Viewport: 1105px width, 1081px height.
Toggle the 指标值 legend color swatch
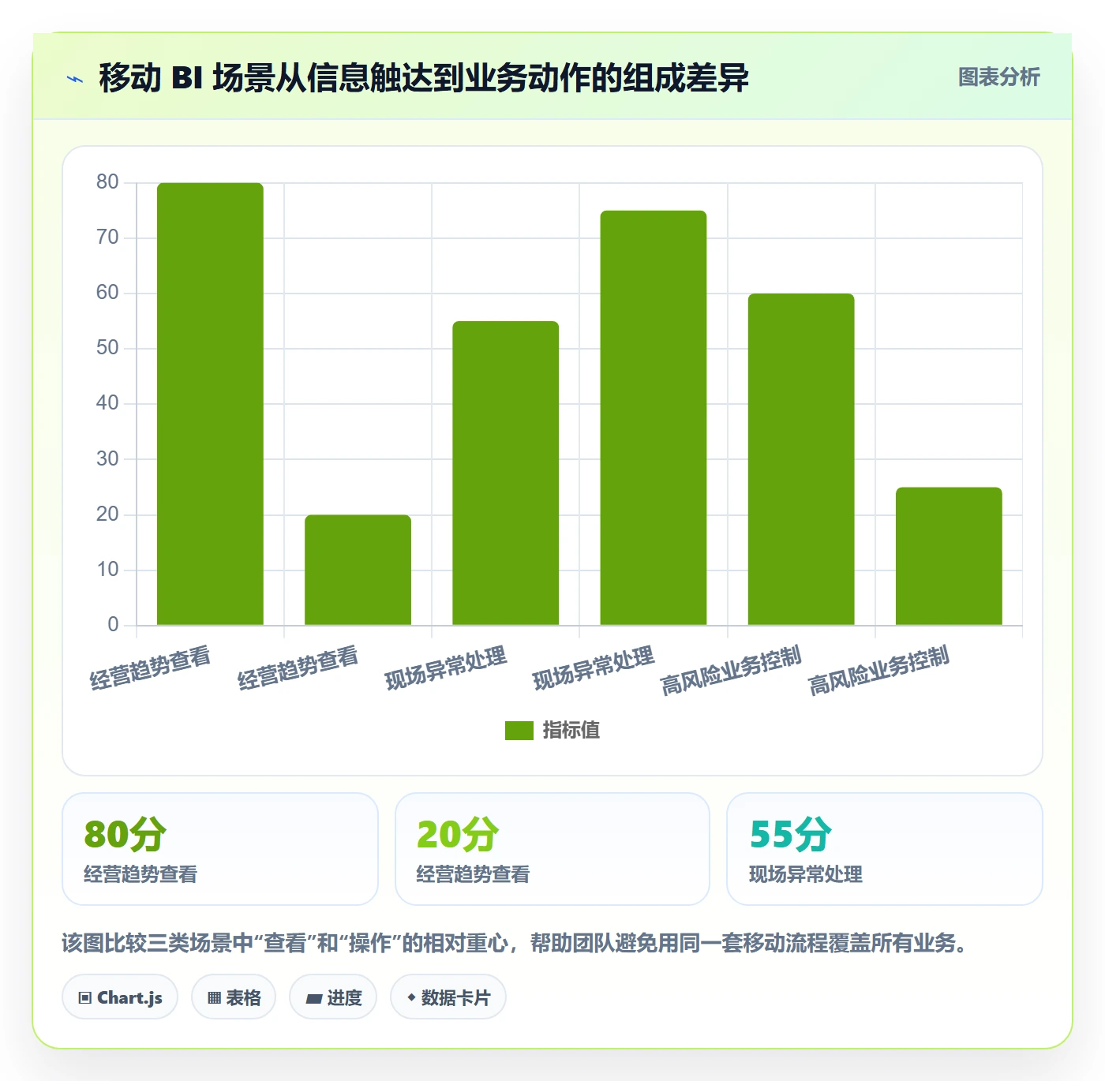(x=519, y=731)
